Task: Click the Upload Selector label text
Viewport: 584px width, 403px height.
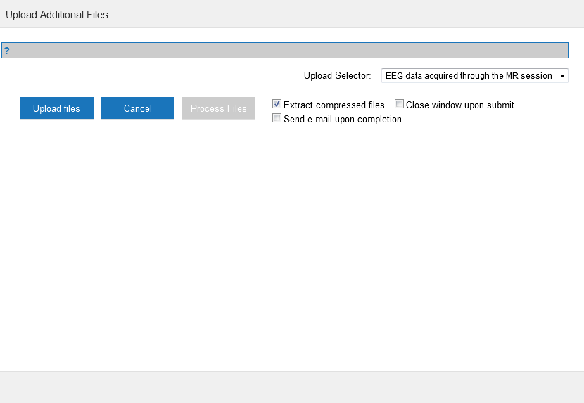Action: tap(337, 75)
